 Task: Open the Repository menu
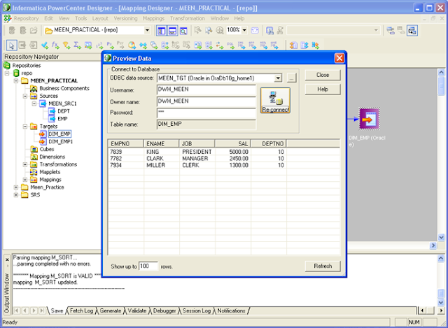[x=26, y=19]
